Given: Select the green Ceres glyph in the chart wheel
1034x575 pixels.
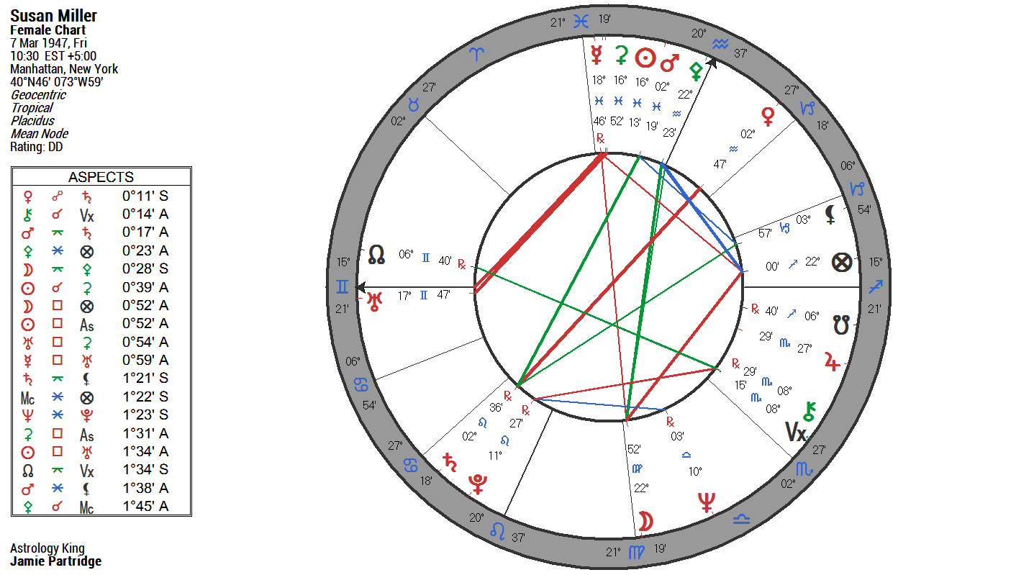Looking at the screenshot, I should click(x=620, y=55).
